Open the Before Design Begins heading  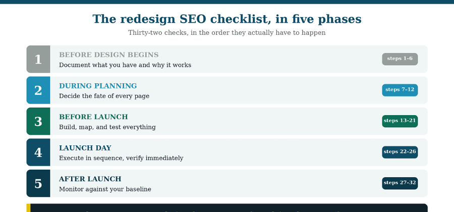(x=109, y=55)
